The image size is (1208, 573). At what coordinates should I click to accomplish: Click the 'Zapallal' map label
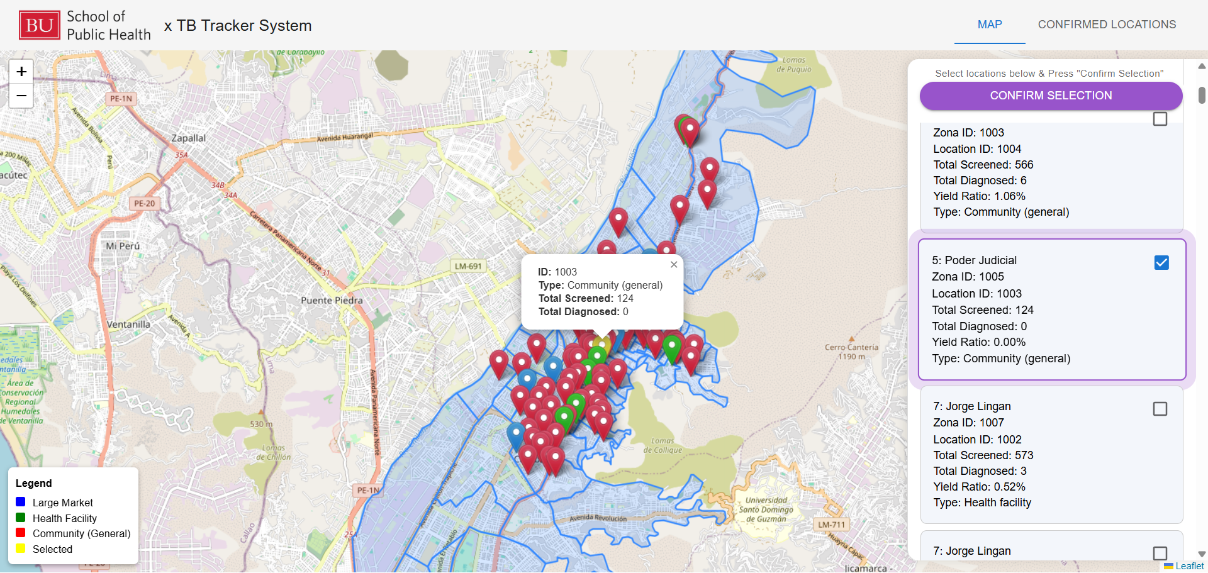tap(188, 138)
